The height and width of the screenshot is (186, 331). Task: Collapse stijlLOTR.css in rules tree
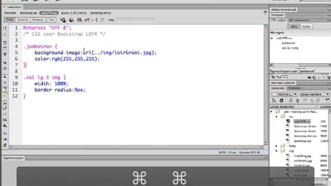click(x=272, y=38)
